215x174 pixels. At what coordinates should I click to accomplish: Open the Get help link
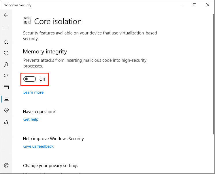tap(31, 119)
